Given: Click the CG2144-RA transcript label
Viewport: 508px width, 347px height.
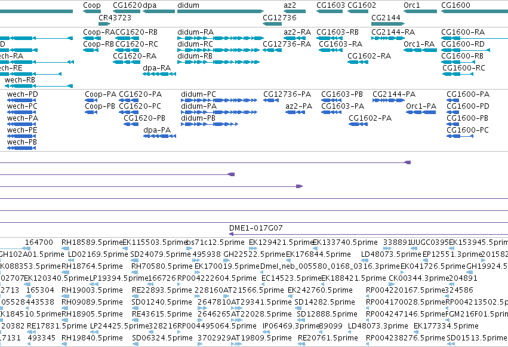Looking at the screenshot, I should point(393,32).
